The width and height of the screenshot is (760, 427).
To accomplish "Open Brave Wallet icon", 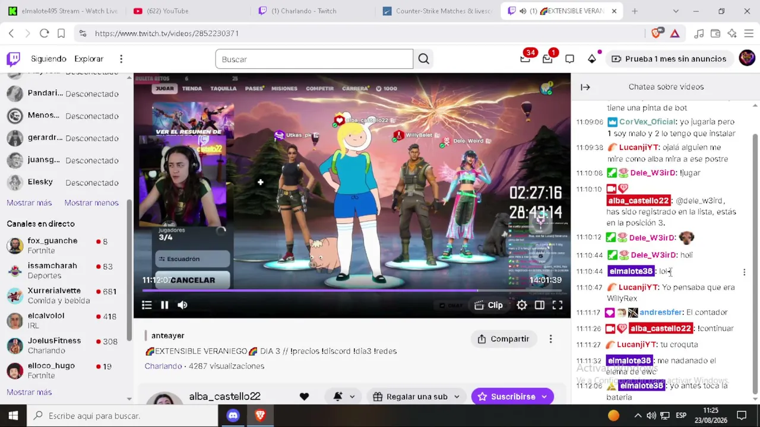I will pyautogui.click(x=715, y=33).
